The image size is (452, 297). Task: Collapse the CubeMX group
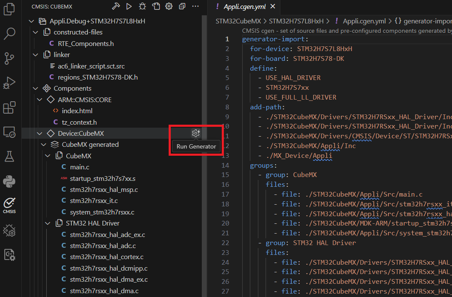48,156
